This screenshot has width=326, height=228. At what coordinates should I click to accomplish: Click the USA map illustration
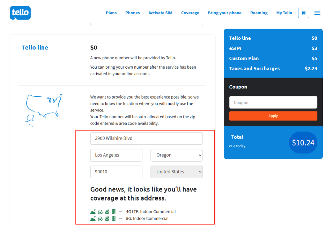point(44,110)
